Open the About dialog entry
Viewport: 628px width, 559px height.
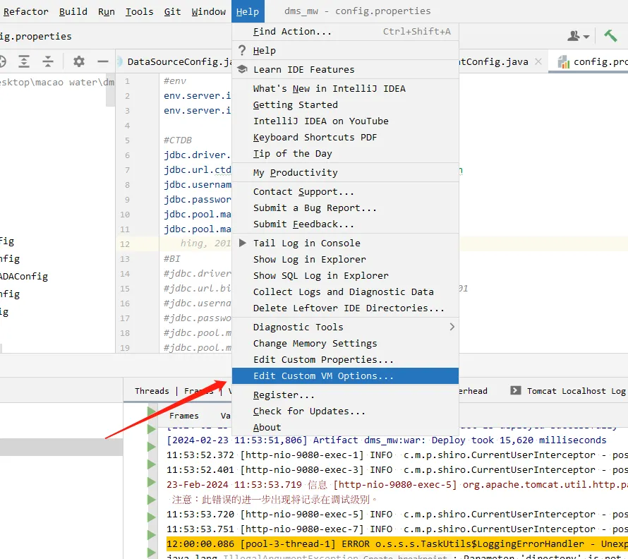click(345, 427)
